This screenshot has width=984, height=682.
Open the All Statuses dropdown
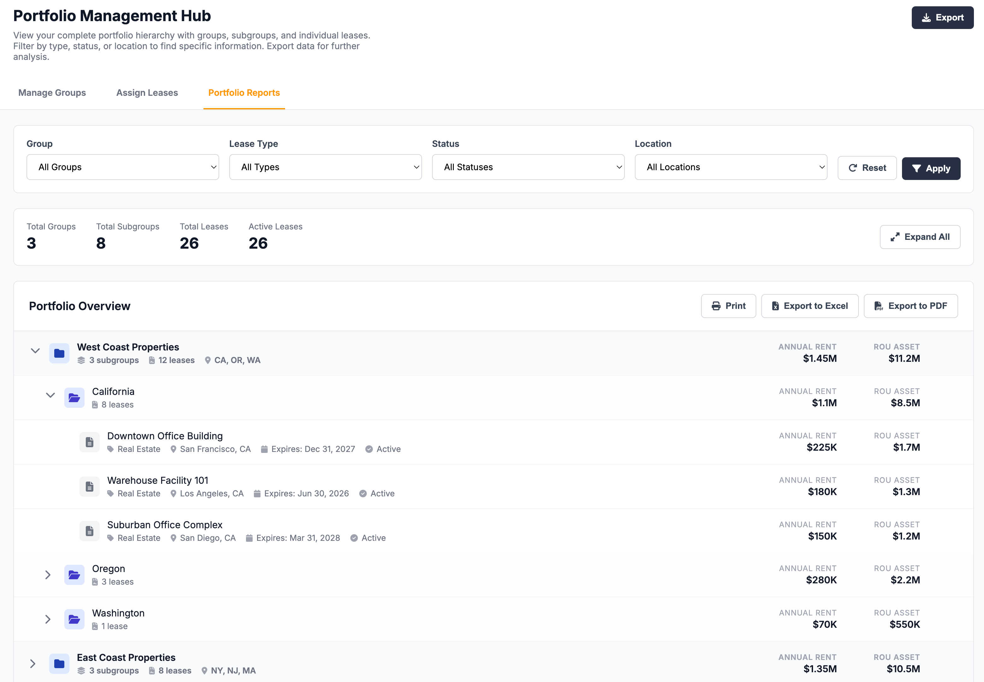[x=528, y=167]
